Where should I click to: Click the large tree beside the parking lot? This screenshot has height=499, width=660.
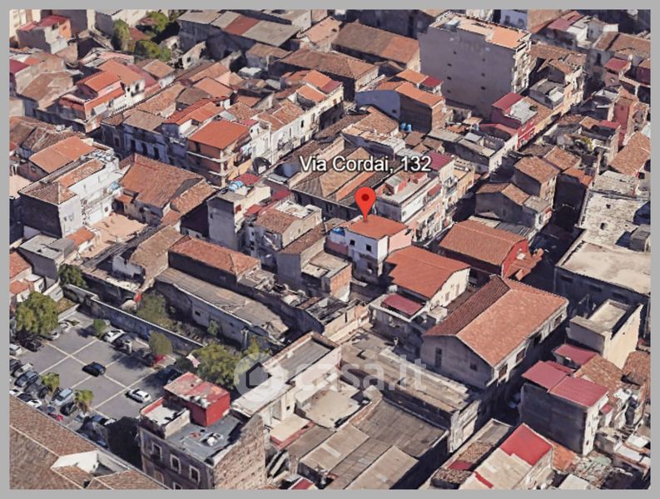point(37,314)
